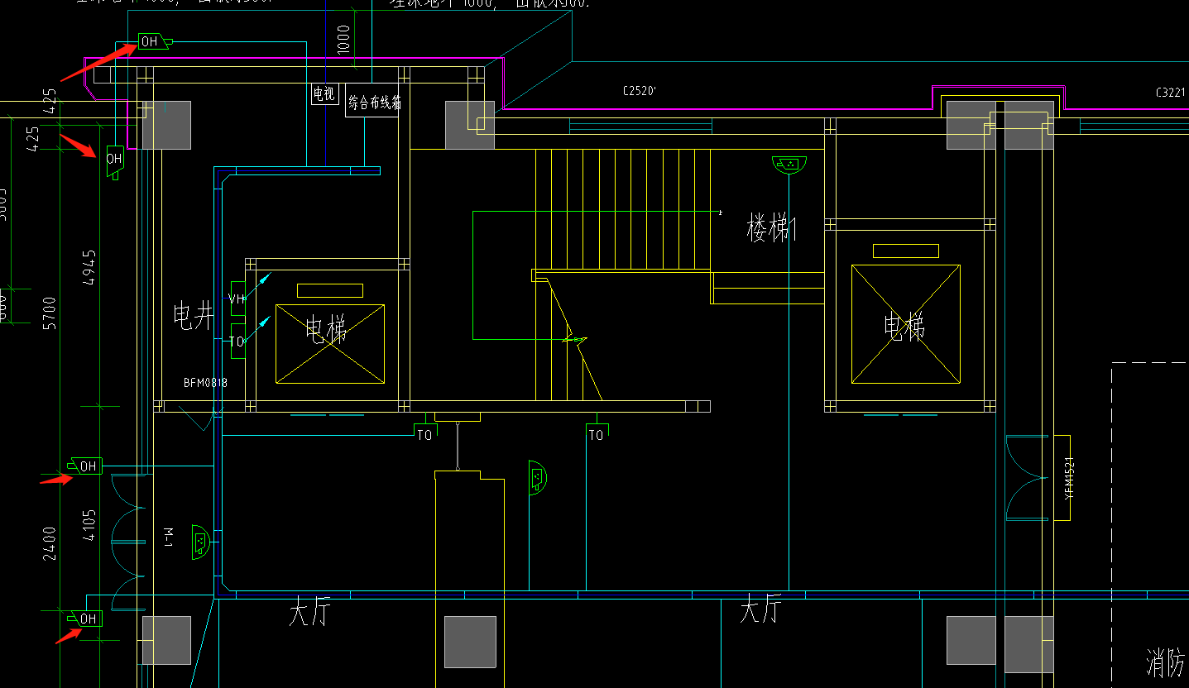The height and width of the screenshot is (688, 1189).
Task: Select the M-1 double swing door symbol
Action: [128, 542]
